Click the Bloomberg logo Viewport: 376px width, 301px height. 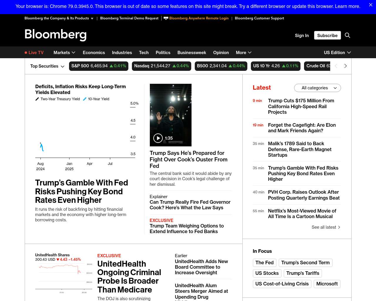56,34
